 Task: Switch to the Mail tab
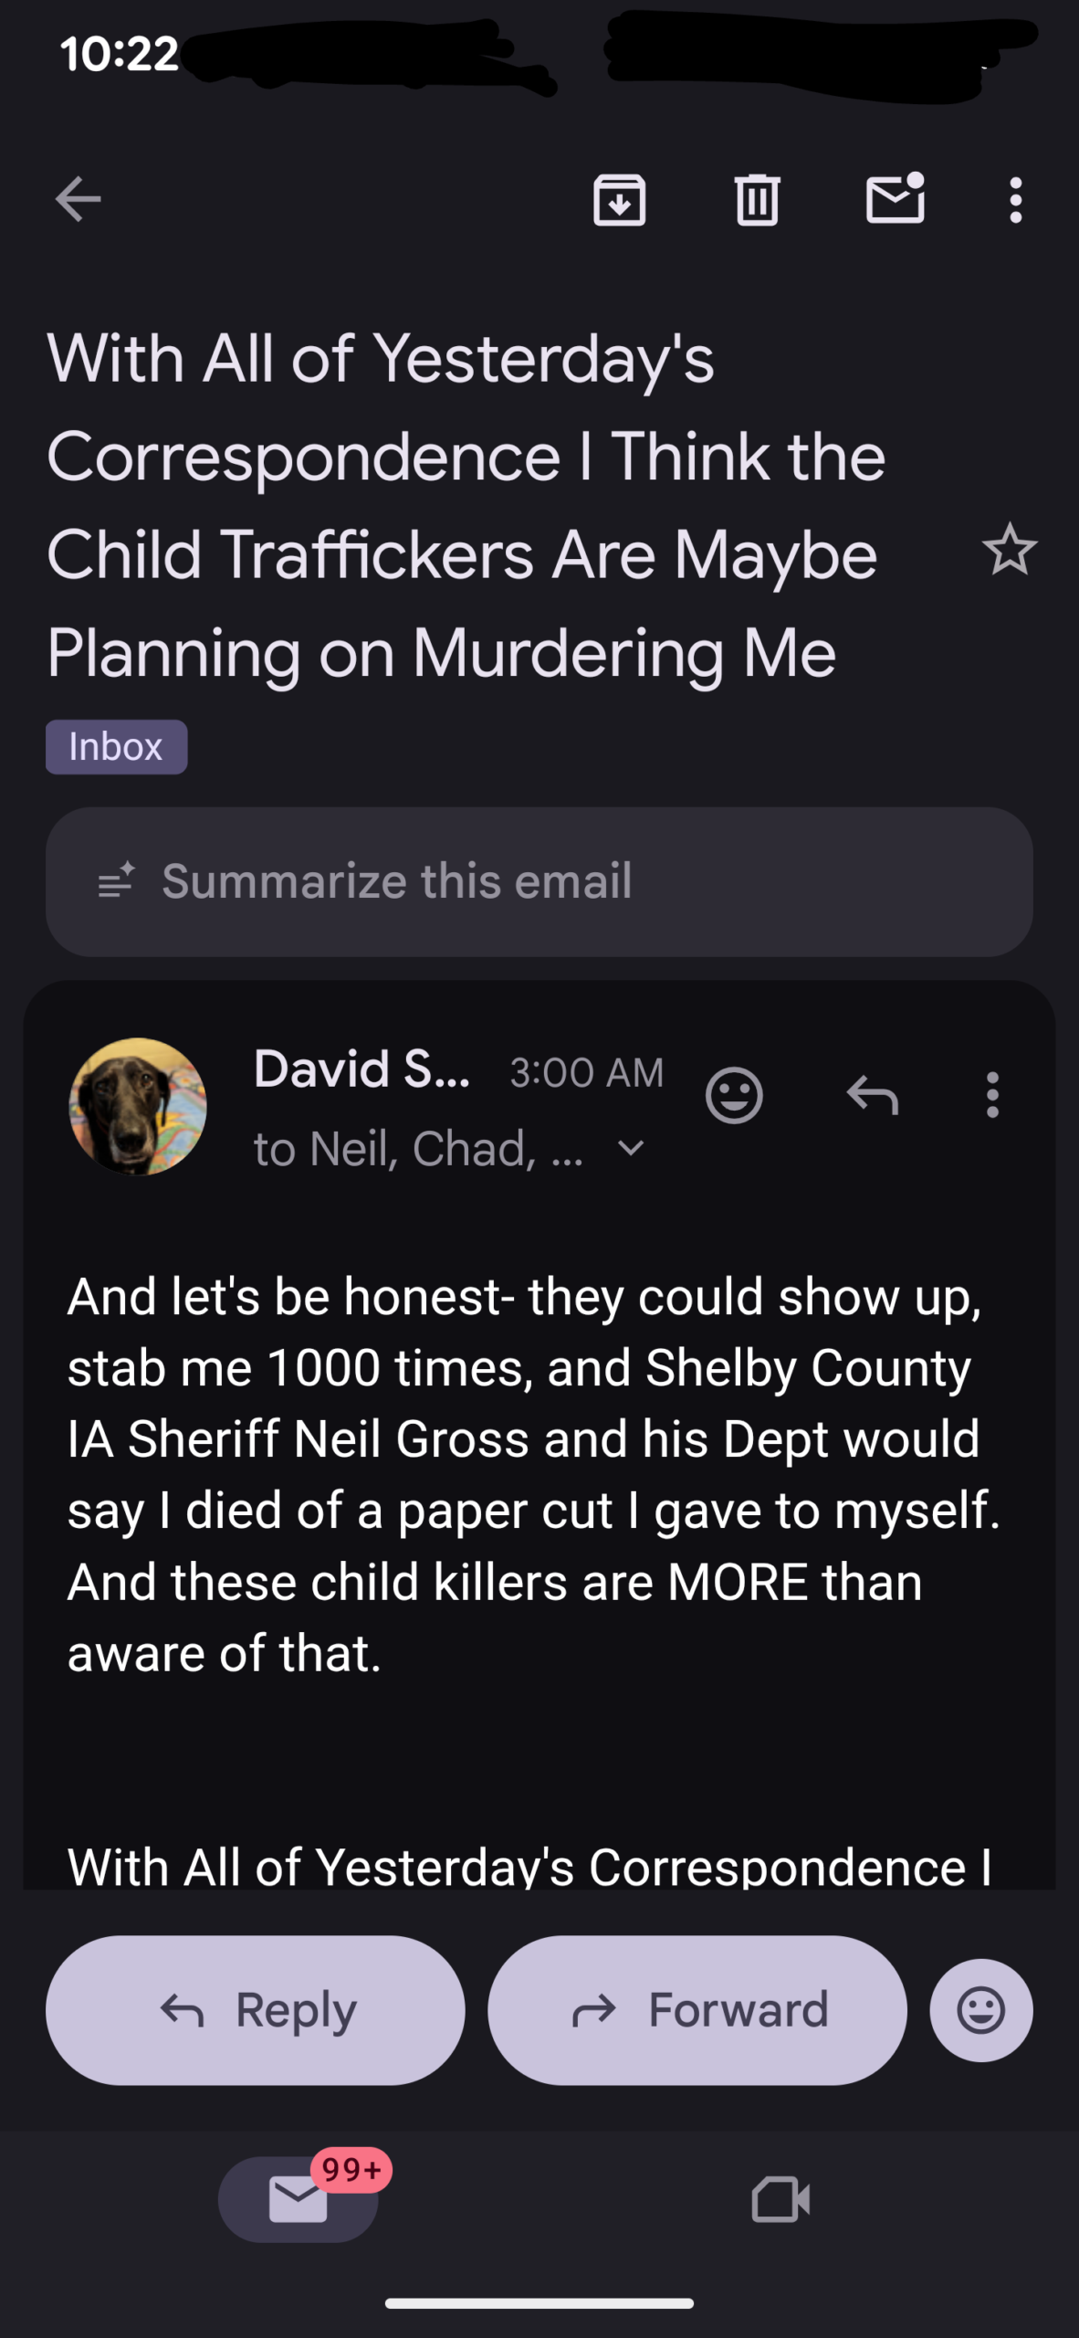point(299,2199)
